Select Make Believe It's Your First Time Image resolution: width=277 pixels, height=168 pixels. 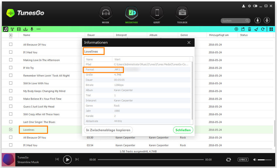(42, 99)
